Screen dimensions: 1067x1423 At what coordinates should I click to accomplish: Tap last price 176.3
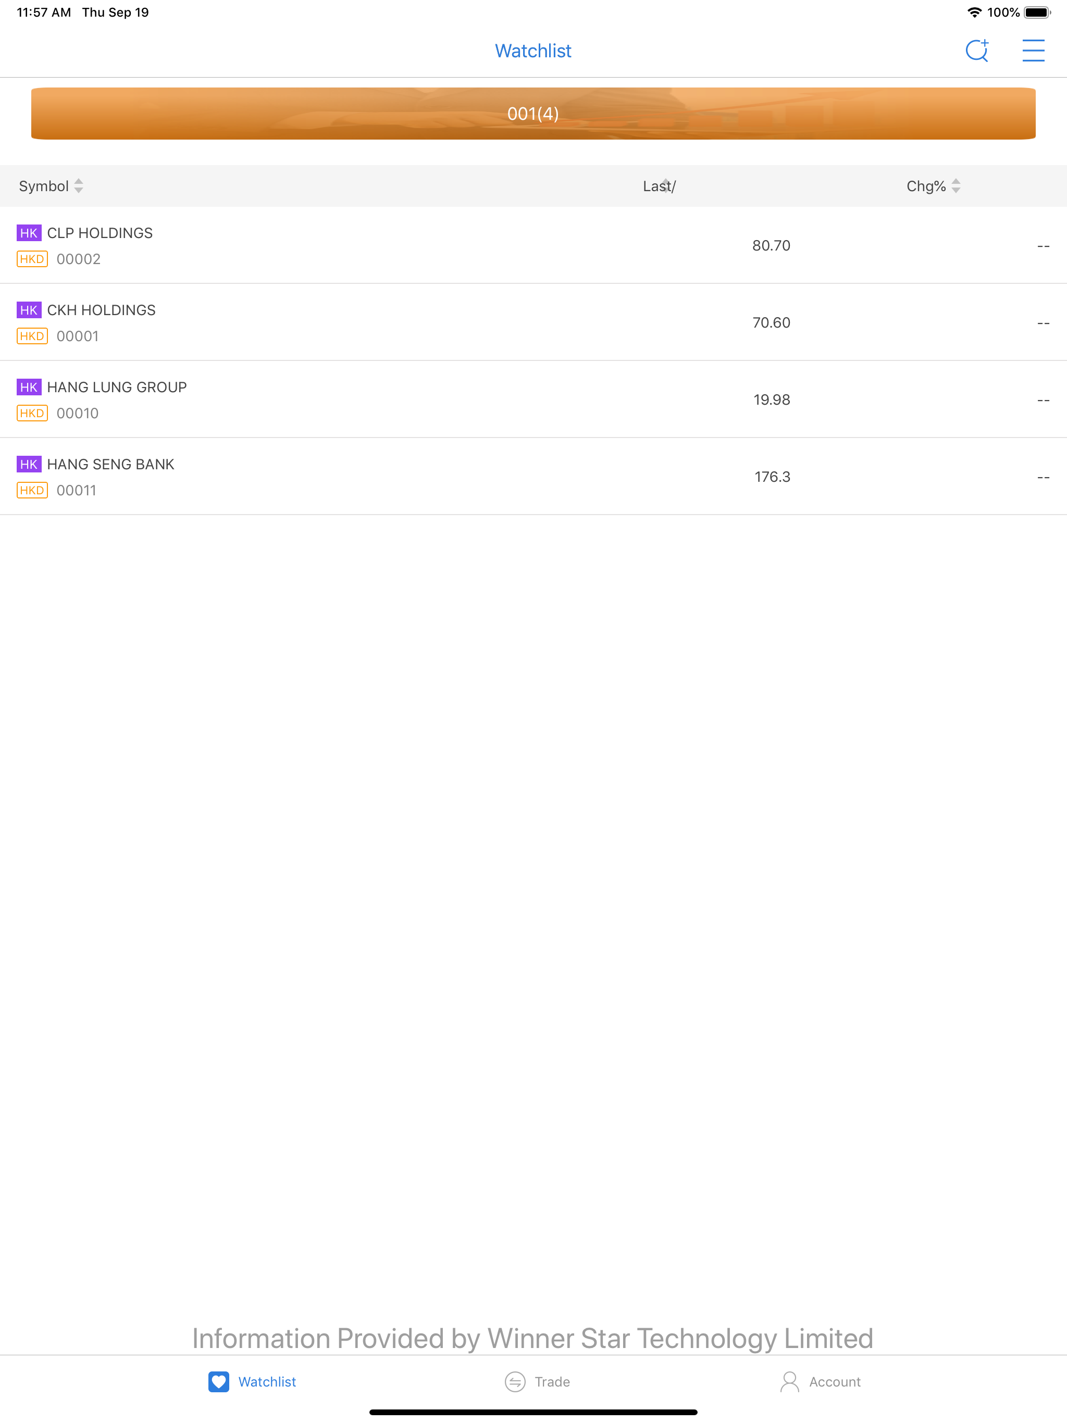click(x=772, y=477)
